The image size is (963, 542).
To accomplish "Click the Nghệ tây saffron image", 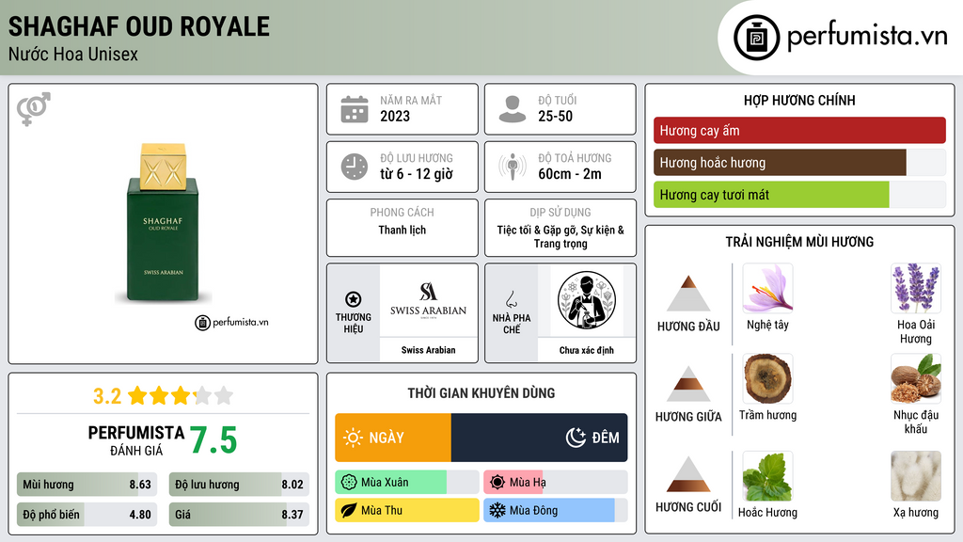I will pyautogui.click(x=767, y=288).
